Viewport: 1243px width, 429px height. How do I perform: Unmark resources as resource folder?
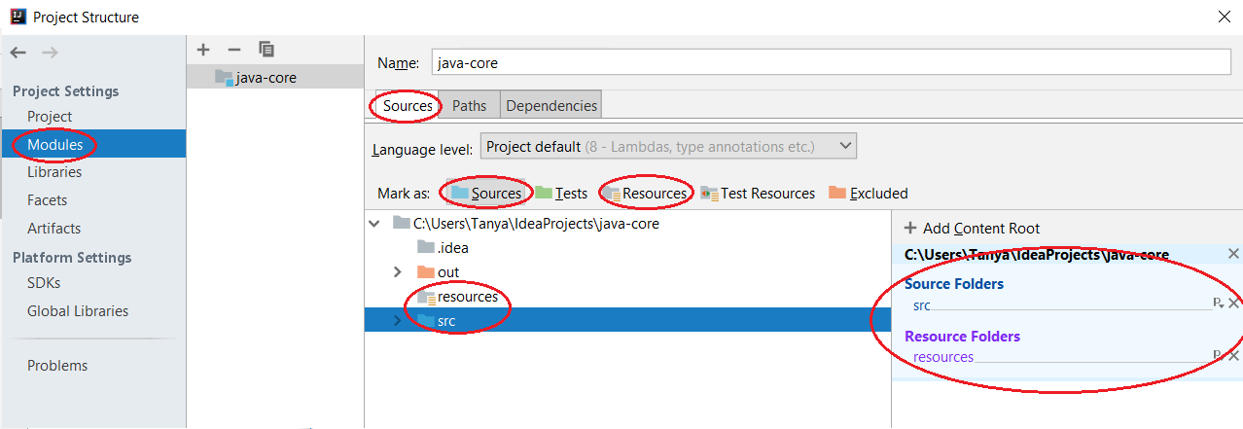click(x=1233, y=356)
